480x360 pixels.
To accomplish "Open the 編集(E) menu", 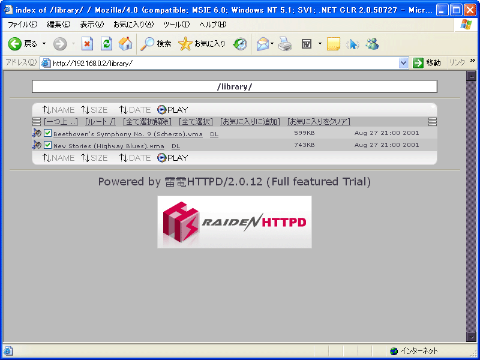I will click(58, 25).
